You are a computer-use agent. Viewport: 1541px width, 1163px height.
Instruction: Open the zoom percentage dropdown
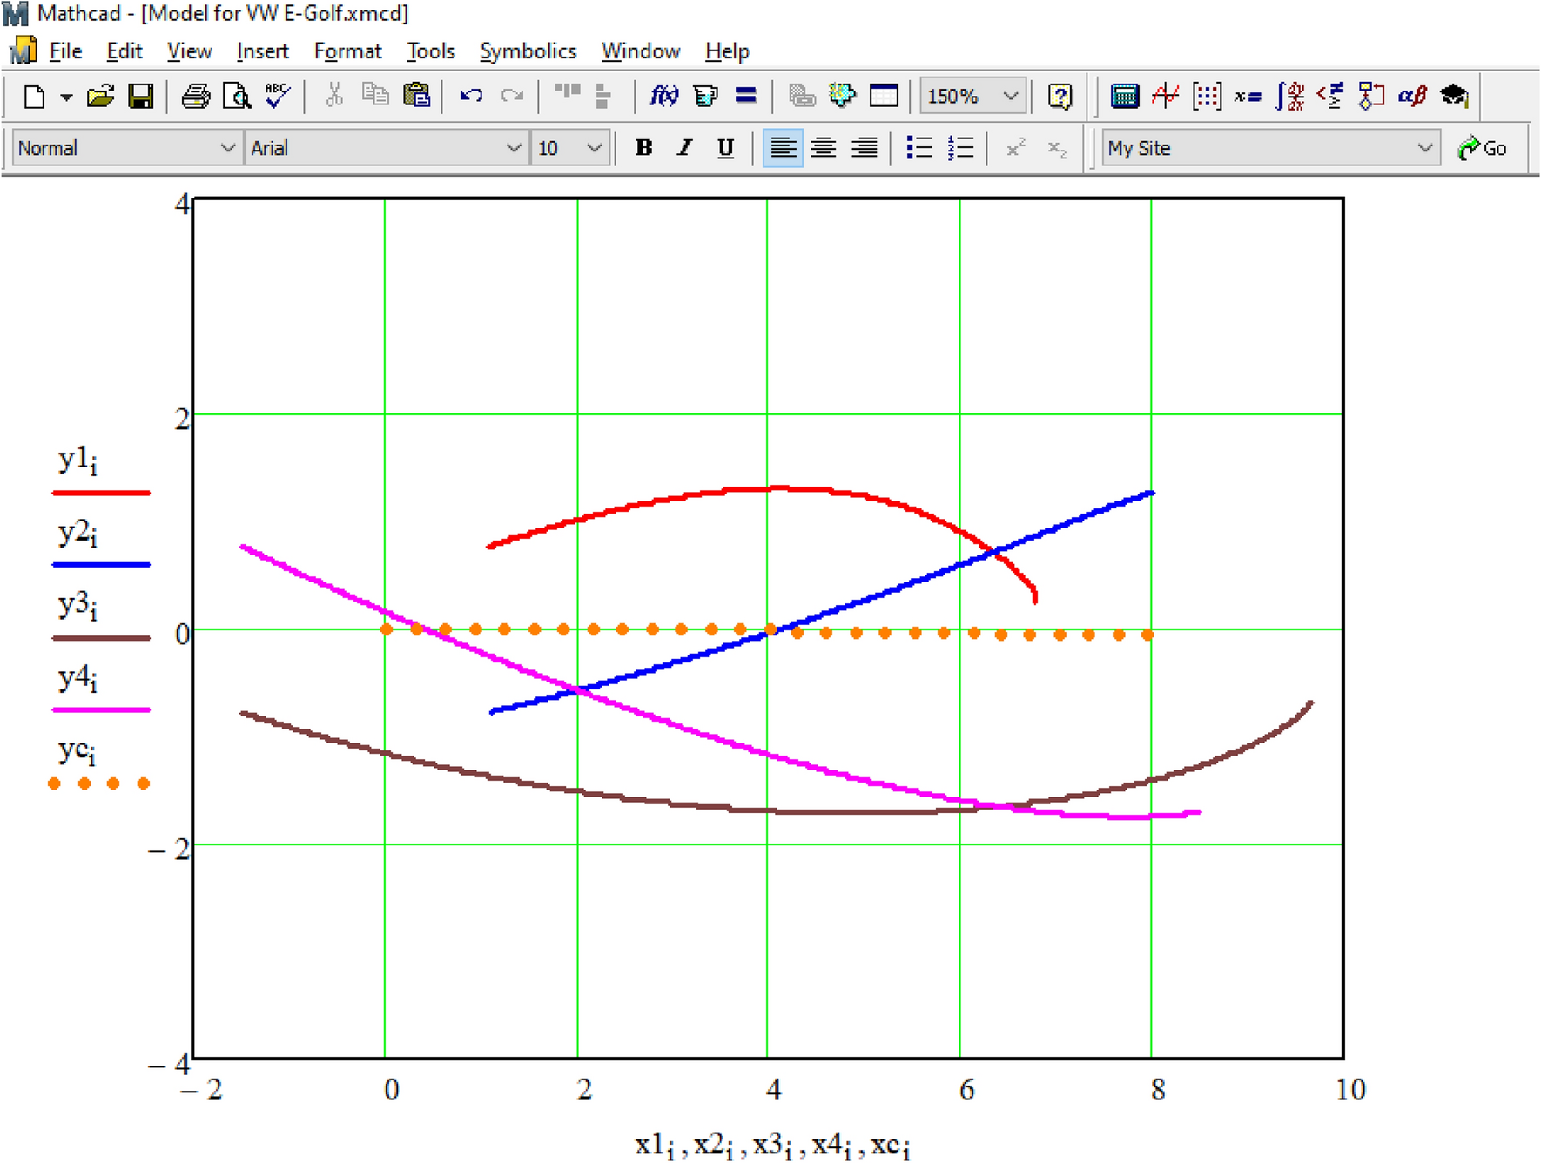[1009, 96]
